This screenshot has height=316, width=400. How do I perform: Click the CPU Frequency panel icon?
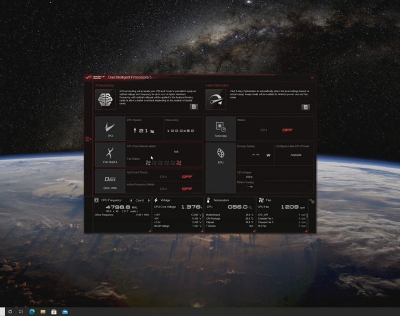96,200
